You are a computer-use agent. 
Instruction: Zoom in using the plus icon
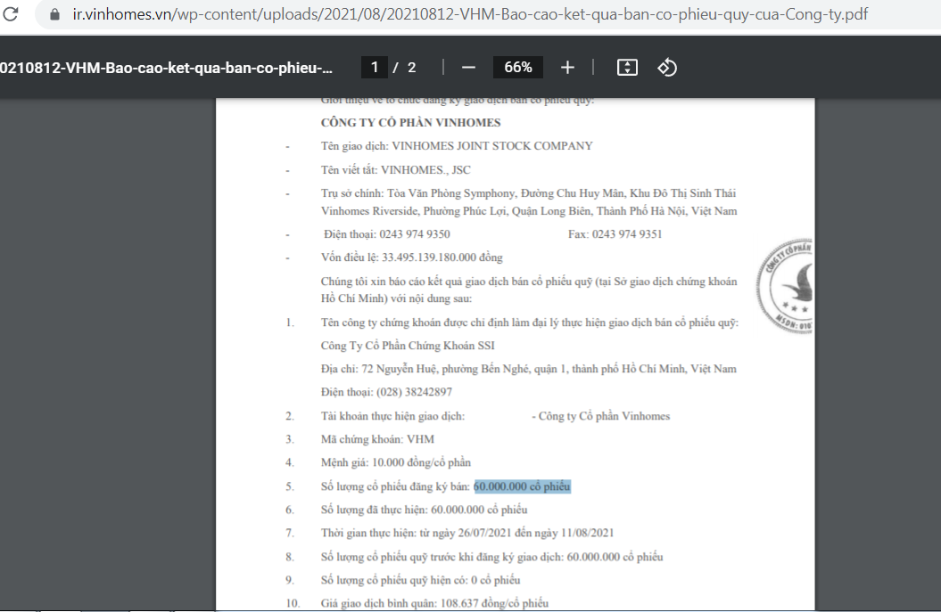click(x=567, y=68)
